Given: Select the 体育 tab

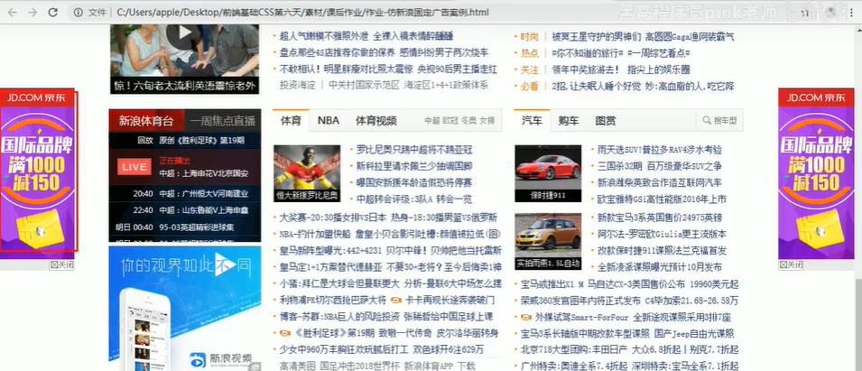Looking at the screenshot, I should click(291, 121).
